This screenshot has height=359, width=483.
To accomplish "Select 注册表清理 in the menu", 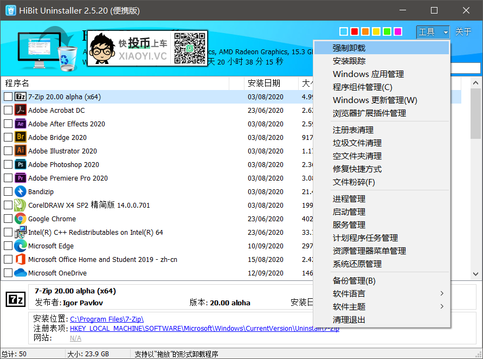I will (353, 130).
